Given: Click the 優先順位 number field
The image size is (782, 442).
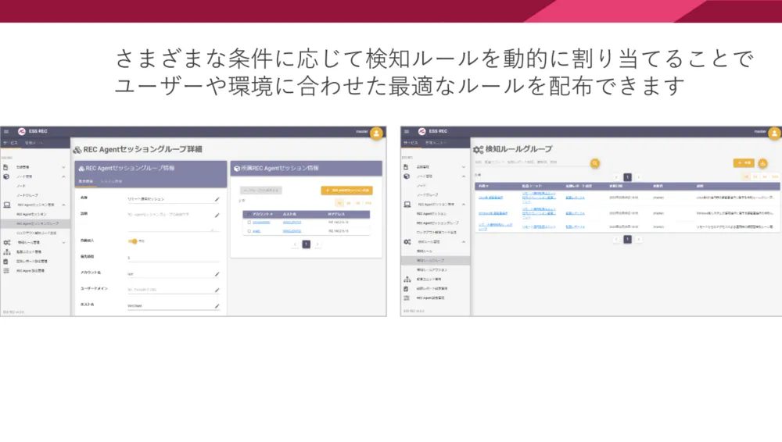Looking at the screenshot, I should click(173, 258).
